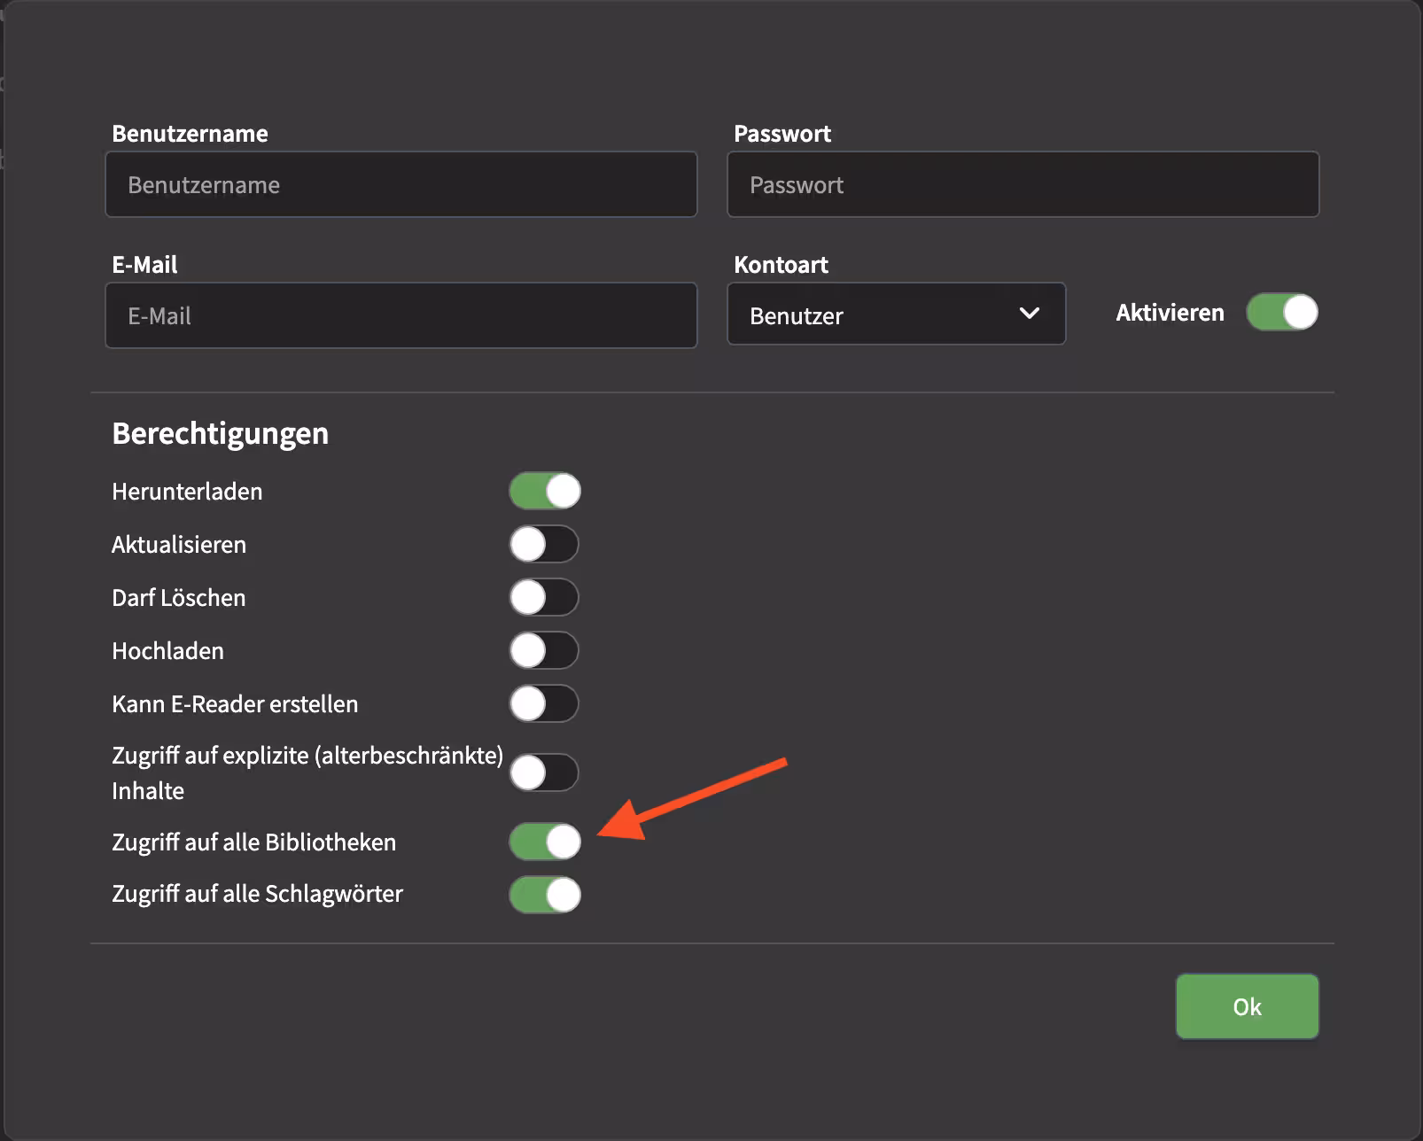
Task: Disable Zugriff auf alle Bibliotheken toggle
Action: coord(545,842)
